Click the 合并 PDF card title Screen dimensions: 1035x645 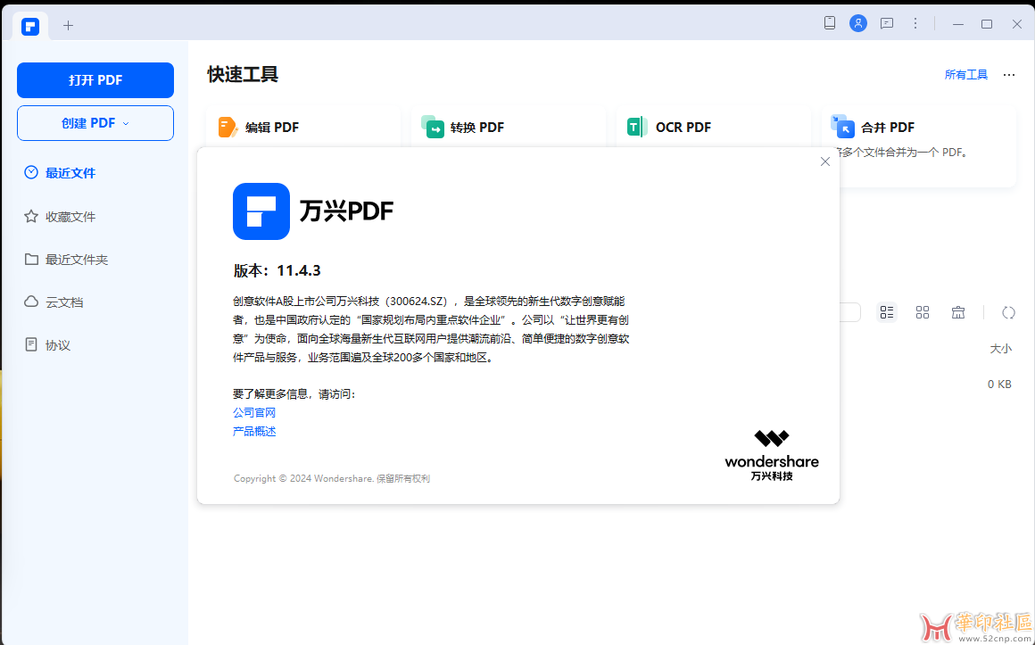(888, 128)
